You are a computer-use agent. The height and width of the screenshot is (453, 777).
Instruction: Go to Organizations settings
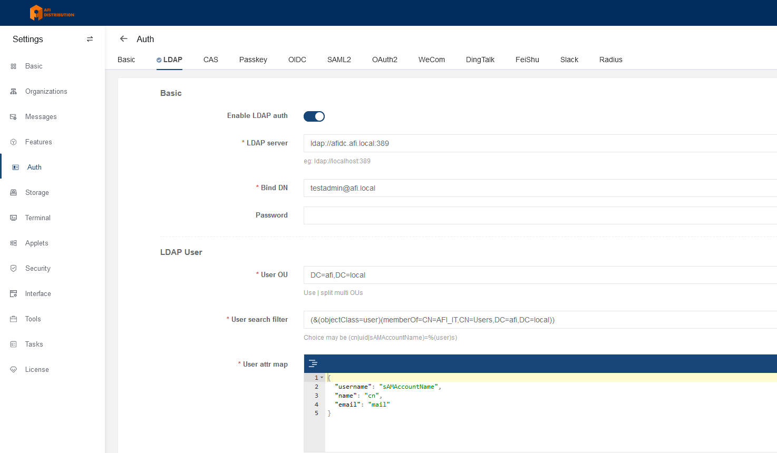[x=46, y=92]
